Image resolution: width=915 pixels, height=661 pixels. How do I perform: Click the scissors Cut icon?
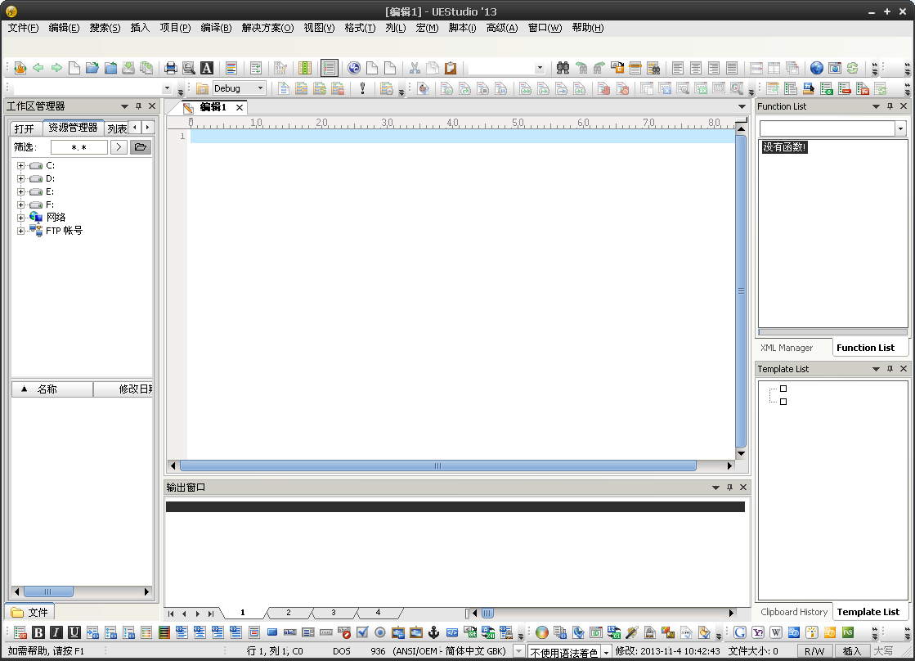[x=415, y=68]
